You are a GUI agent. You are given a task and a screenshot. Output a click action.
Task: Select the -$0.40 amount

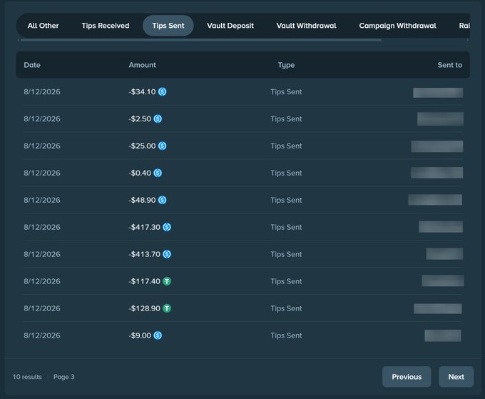140,173
